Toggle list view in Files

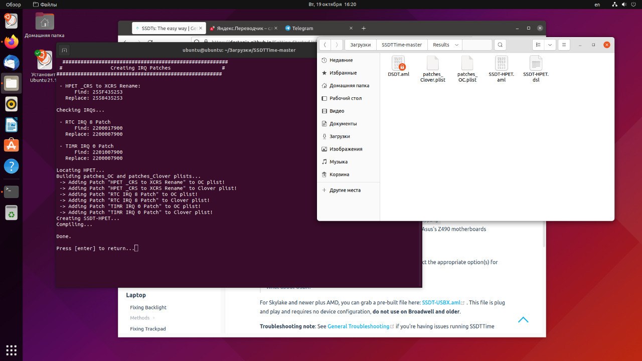tap(538, 45)
